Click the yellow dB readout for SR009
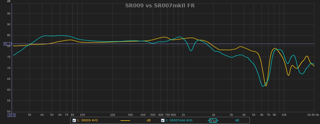320x124 pixels. click(149, 121)
